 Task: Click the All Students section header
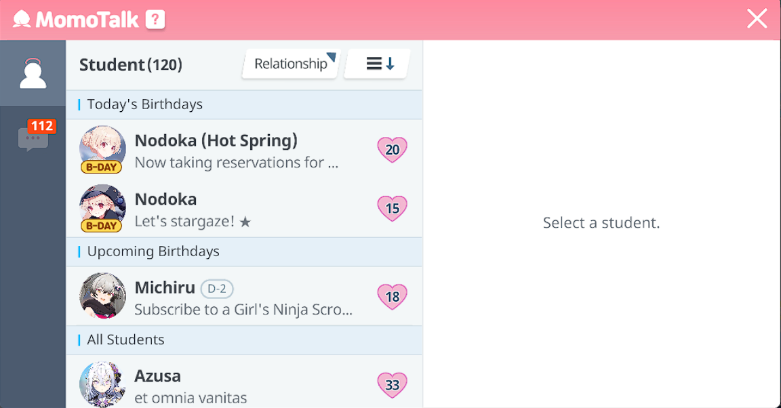click(244, 340)
